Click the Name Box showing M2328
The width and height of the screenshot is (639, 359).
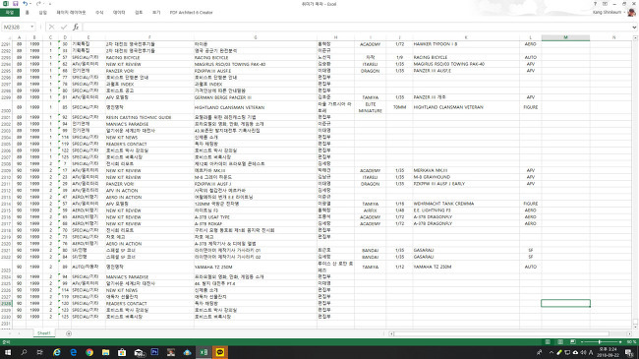16,27
